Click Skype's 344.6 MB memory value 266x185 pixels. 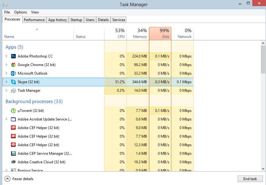140,82
